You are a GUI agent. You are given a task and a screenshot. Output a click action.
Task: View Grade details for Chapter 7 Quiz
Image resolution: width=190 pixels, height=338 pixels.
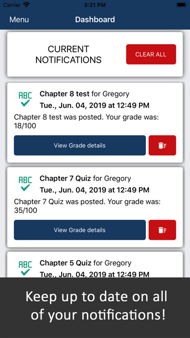(80, 230)
